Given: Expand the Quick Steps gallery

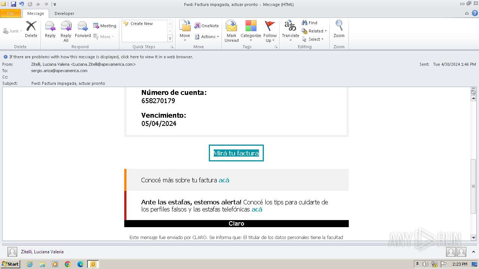Looking at the screenshot, I should [170, 38].
